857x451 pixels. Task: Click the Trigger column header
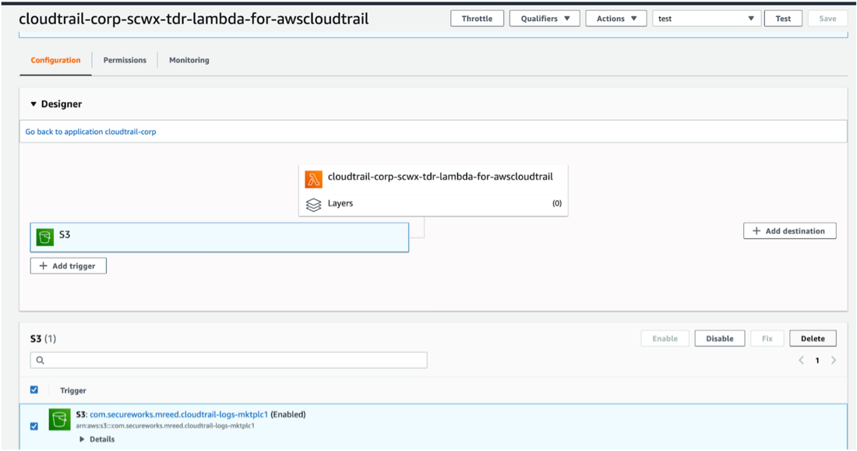[73, 390]
